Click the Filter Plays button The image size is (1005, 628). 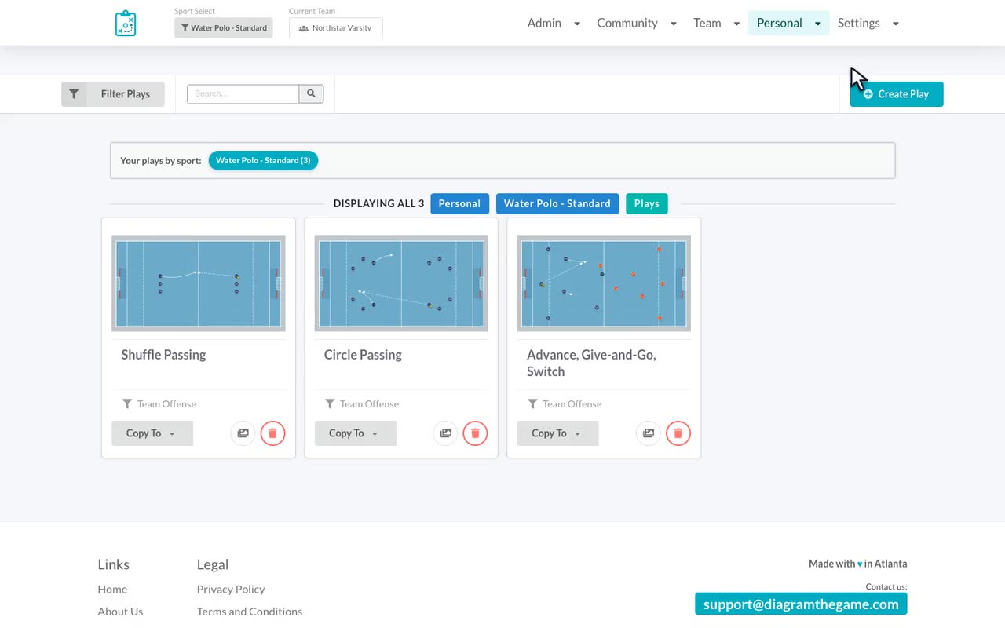pyautogui.click(x=113, y=94)
